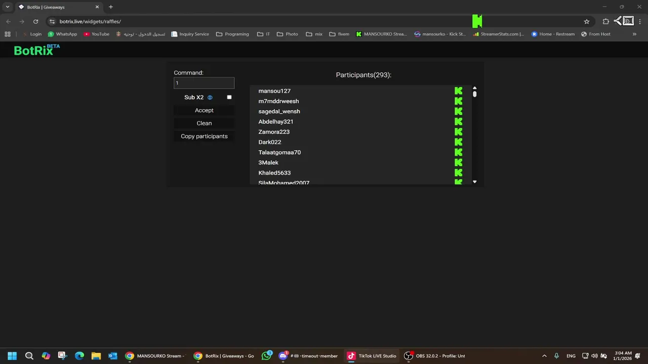Open WhatsApp from the taskbar
The image size is (648, 364).
pyautogui.click(x=267, y=356)
